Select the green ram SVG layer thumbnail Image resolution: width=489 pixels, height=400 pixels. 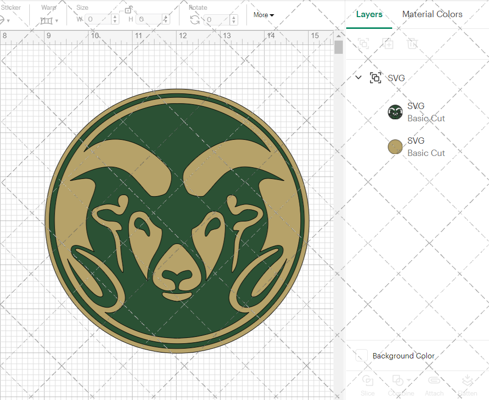[395, 112]
